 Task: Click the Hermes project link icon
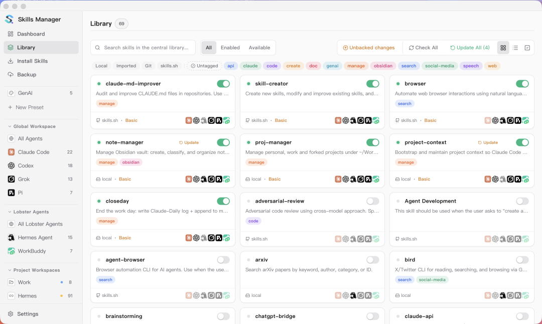click(11, 296)
